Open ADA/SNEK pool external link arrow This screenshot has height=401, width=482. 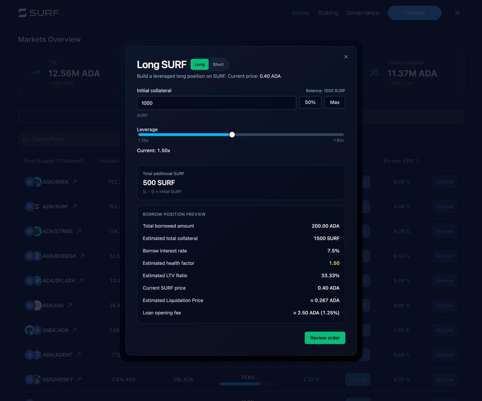point(74,182)
